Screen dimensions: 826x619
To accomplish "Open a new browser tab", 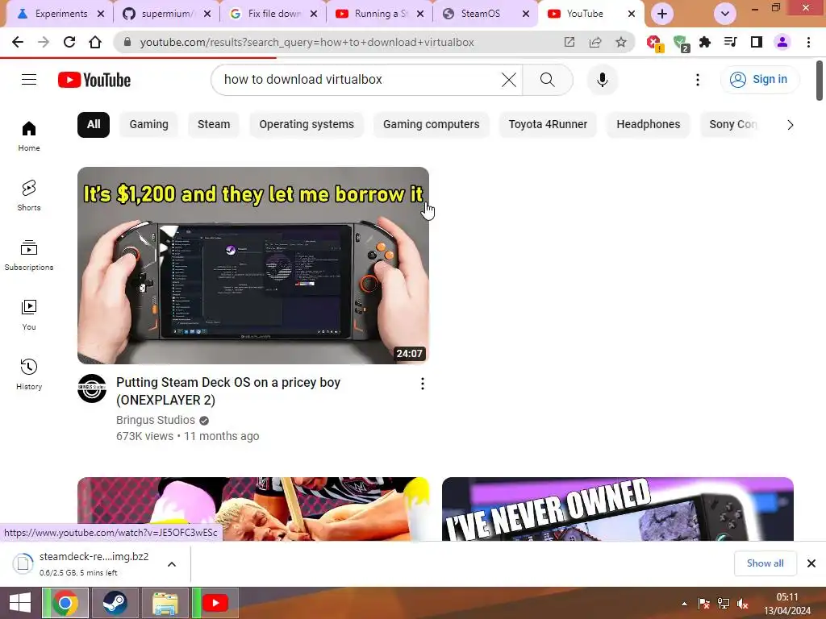I will click(662, 14).
